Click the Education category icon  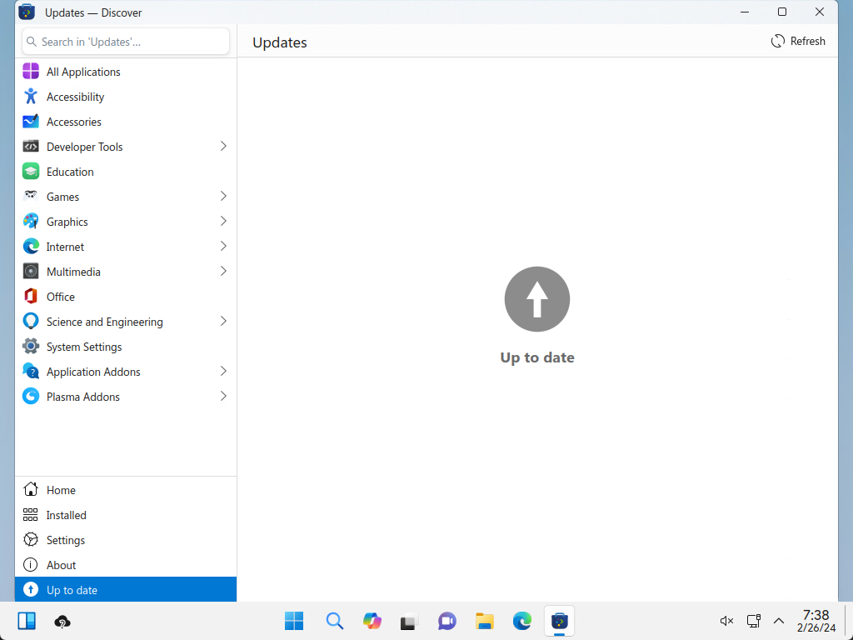(31, 172)
